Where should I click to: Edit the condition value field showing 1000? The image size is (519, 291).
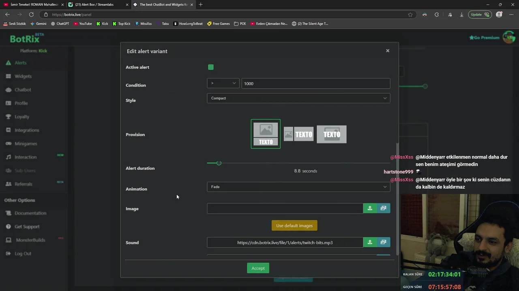316,83
